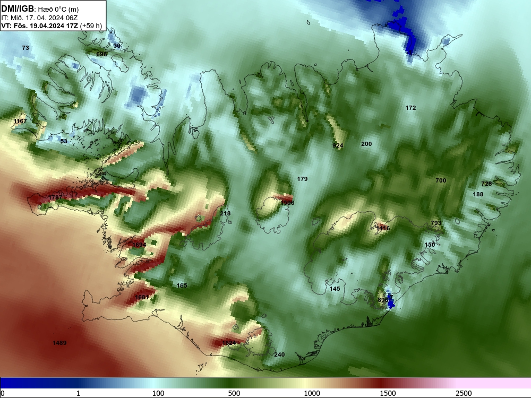Select the map value 696
The image size is (531, 398).
point(101,54)
